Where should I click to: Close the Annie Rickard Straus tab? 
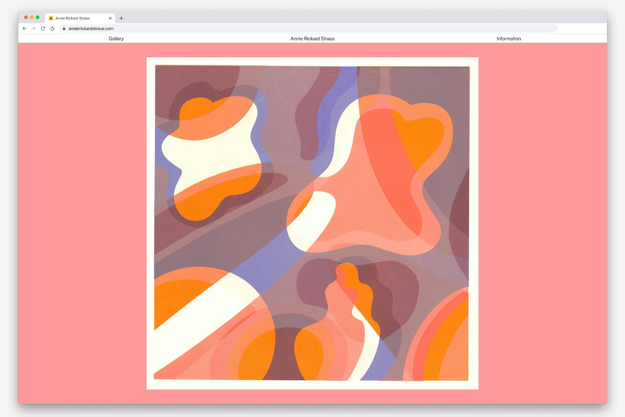(x=110, y=18)
